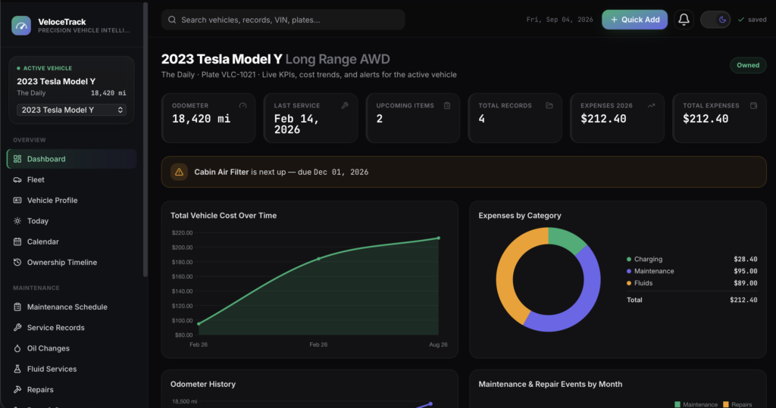Open Service Records page
This screenshot has width=776, height=408.
(72, 328)
